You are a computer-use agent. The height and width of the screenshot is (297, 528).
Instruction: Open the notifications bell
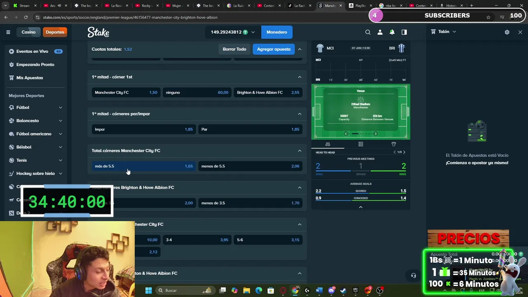point(392,32)
